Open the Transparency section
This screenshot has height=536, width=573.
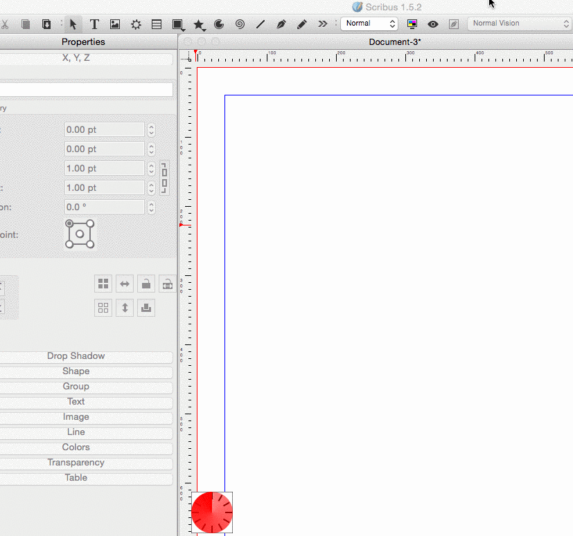point(76,463)
